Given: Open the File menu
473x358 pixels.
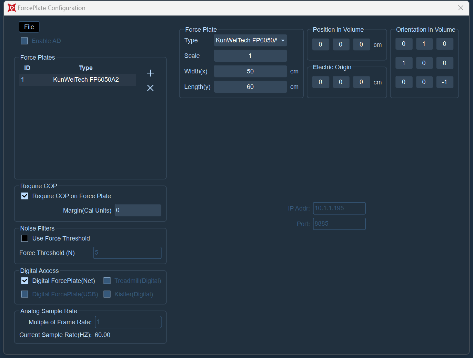Looking at the screenshot, I should tap(29, 27).
